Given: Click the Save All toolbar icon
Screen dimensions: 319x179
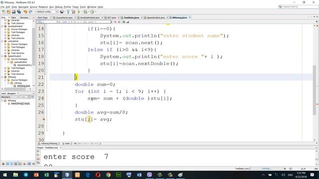Looking at the screenshot, I should click(x=19, y=12).
